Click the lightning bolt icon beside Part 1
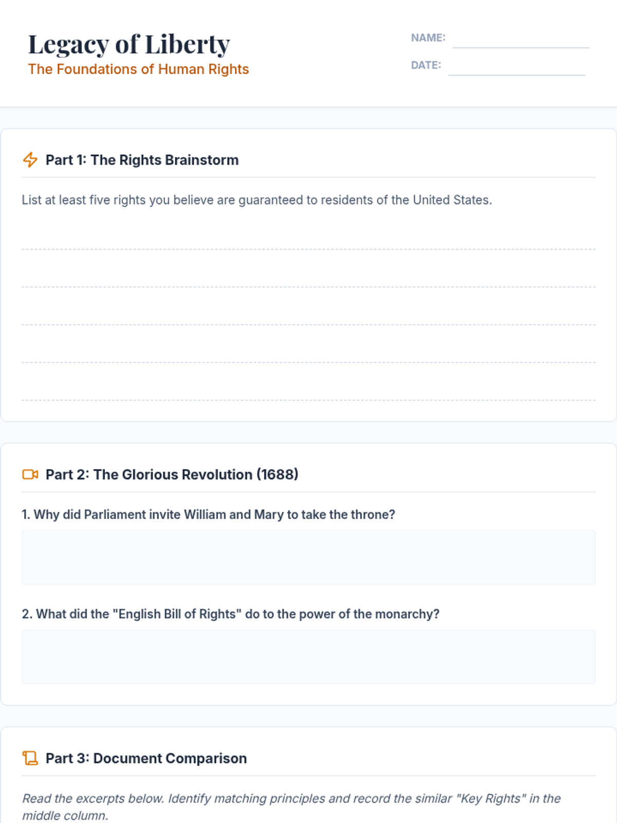Viewport: 617px width, 823px height. (x=30, y=160)
